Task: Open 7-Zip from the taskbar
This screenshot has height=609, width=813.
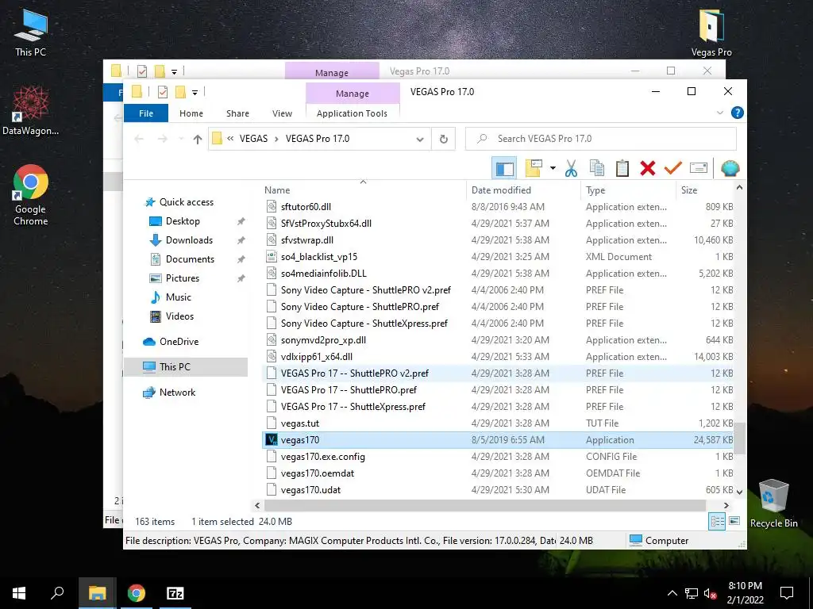Action: coord(175,593)
